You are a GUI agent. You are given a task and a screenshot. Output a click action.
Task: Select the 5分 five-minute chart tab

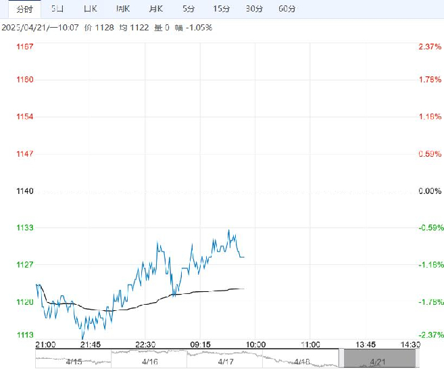(x=189, y=9)
